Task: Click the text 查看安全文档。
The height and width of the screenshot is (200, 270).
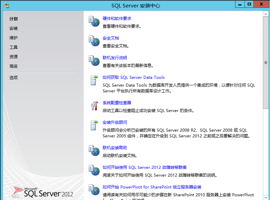Action: tap(116, 46)
